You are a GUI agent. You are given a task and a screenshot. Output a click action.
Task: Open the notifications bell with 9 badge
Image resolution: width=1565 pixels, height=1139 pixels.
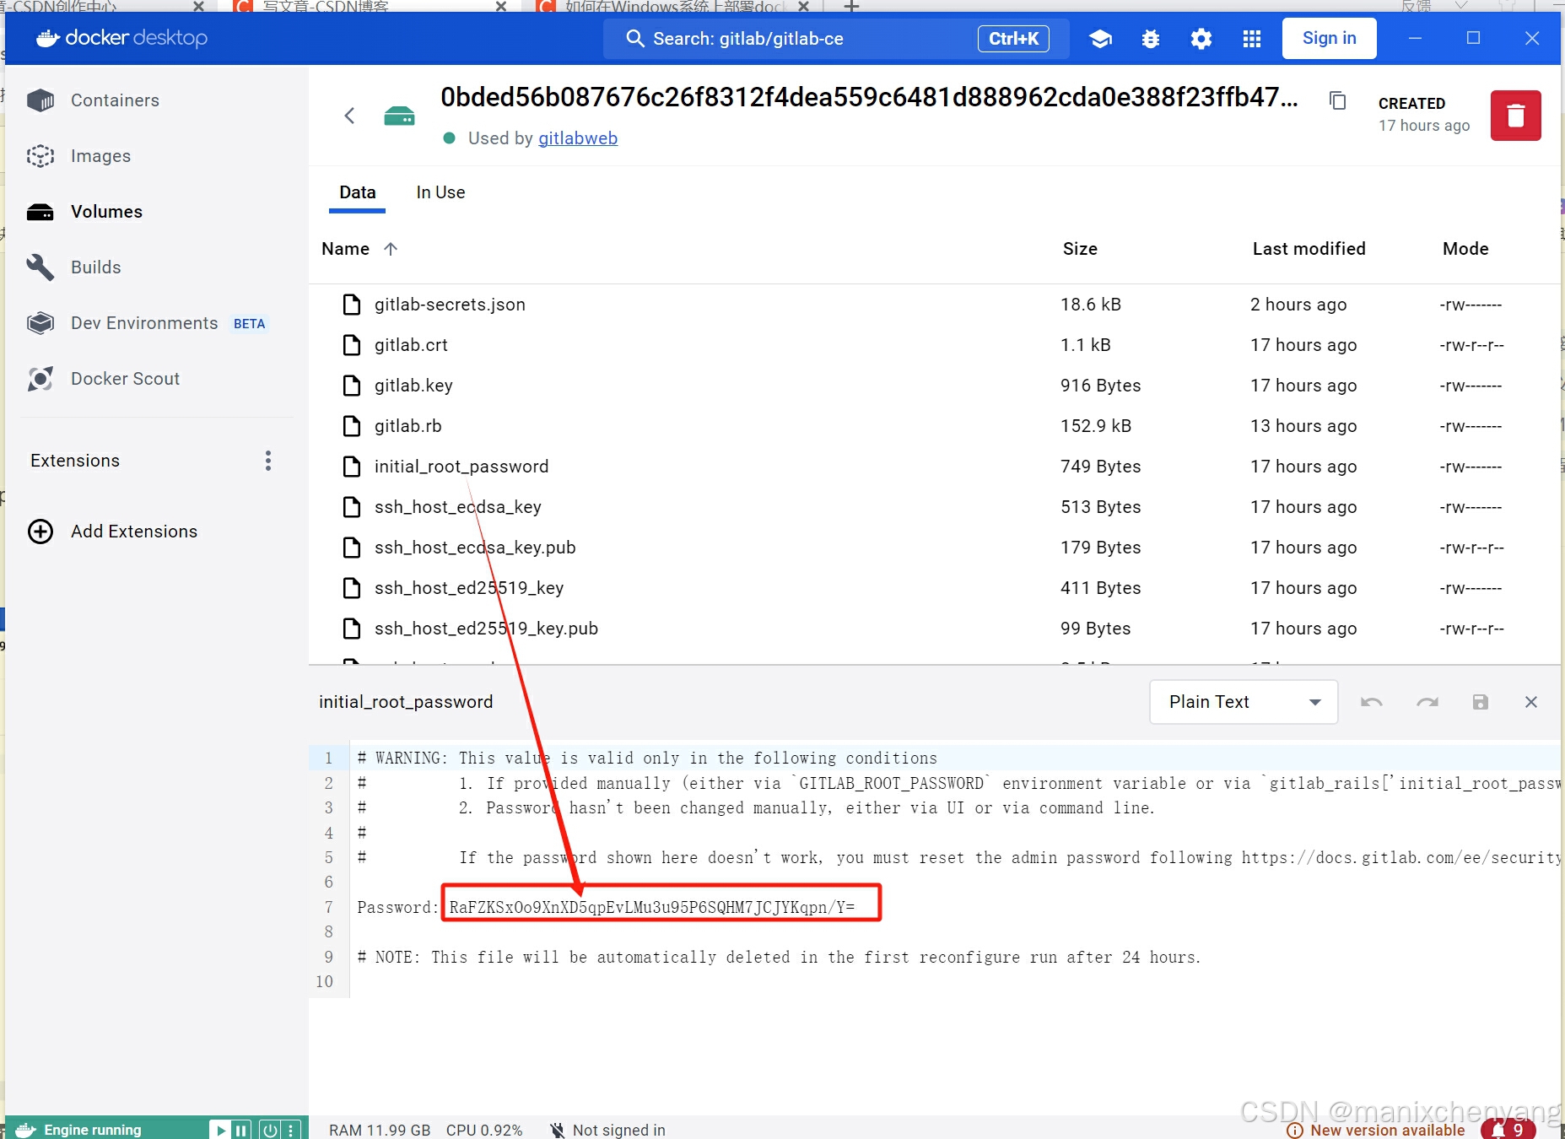tap(1508, 1129)
